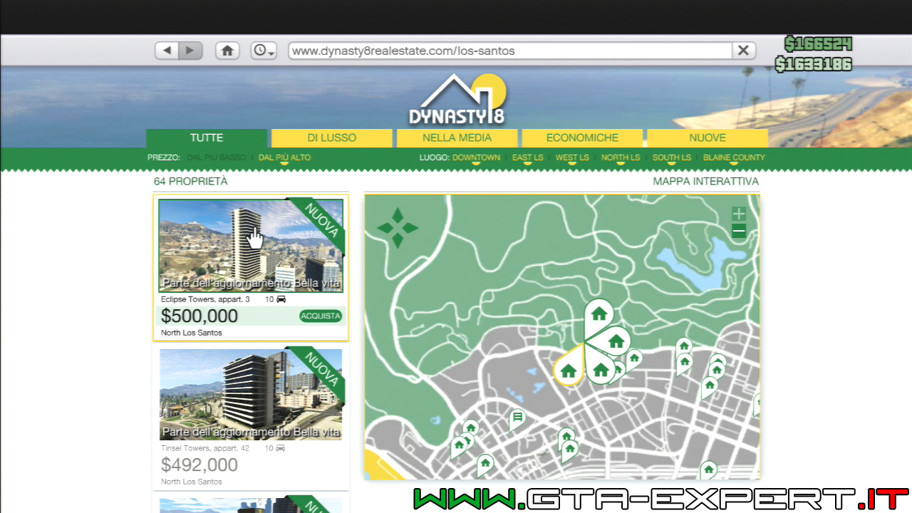Click the Tinsel Towers, appart. 42 title
Screen dimensions: 912x513
coord(205,448)
